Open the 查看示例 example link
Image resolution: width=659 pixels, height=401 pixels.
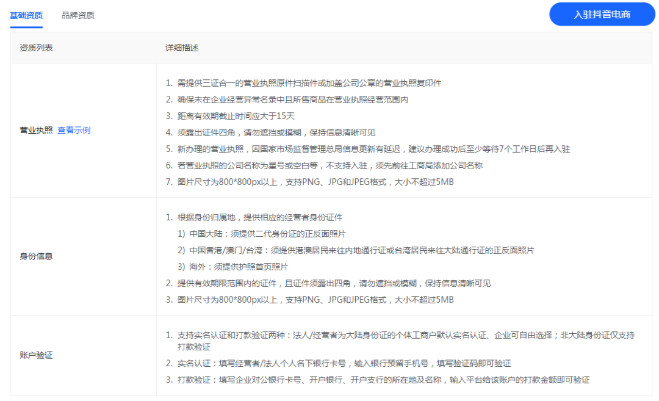76,130
